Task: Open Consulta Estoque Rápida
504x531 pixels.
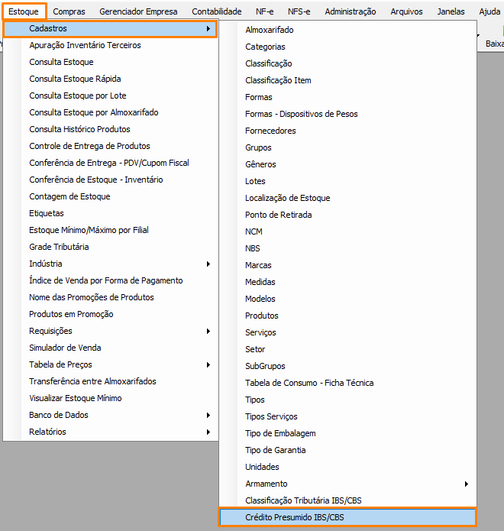Action: click(x=110, y=79)
